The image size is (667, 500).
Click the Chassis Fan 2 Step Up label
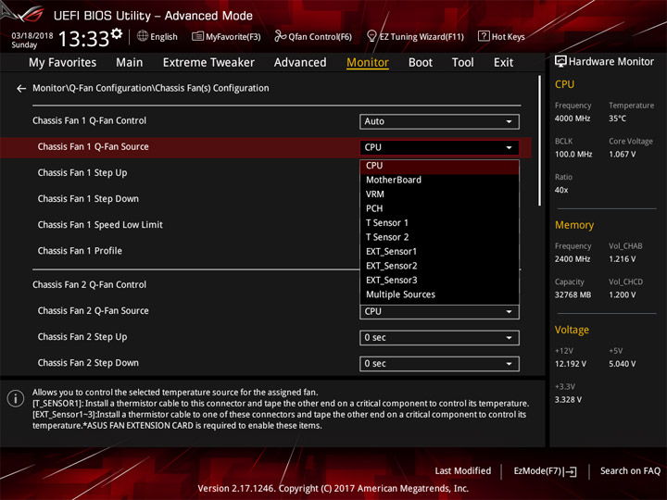tap(82, 337)
